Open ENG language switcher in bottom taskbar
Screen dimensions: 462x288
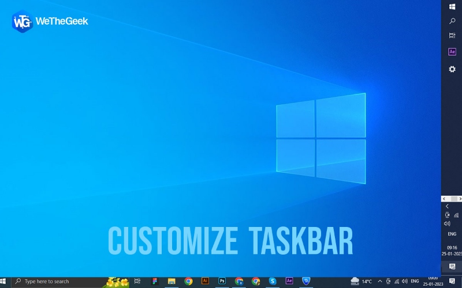coord(415,281)
